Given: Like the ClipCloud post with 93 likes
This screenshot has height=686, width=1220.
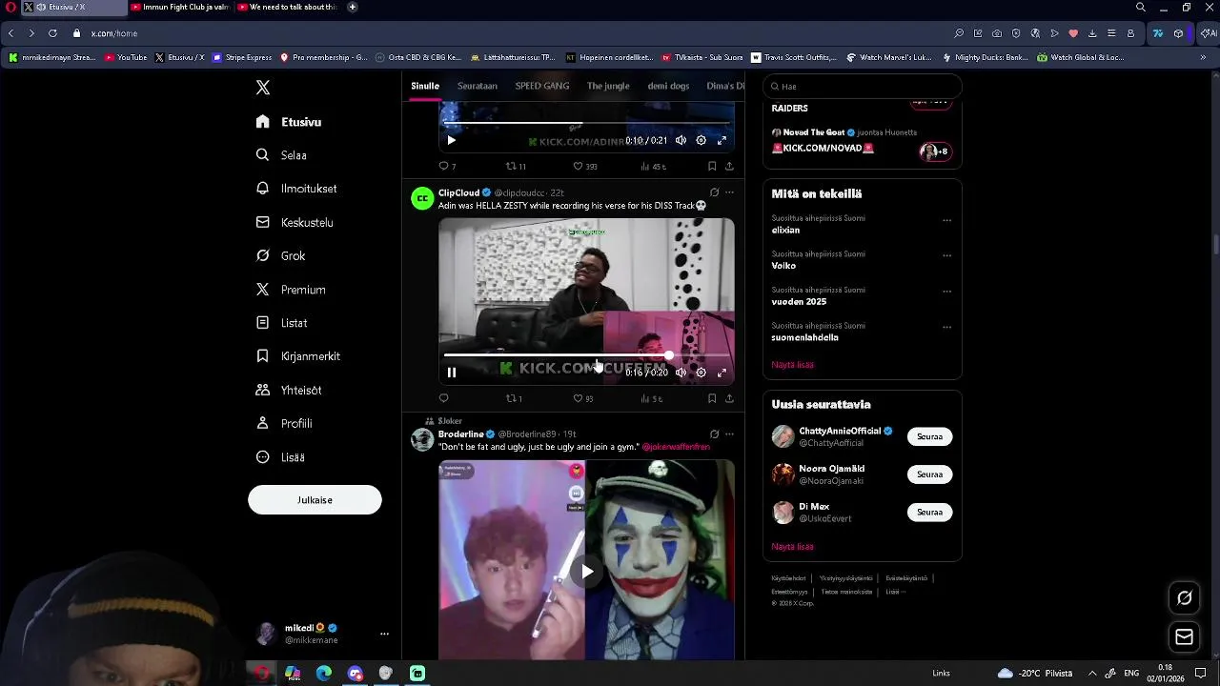Looking at the screenshot, I should tap(582, 398).
